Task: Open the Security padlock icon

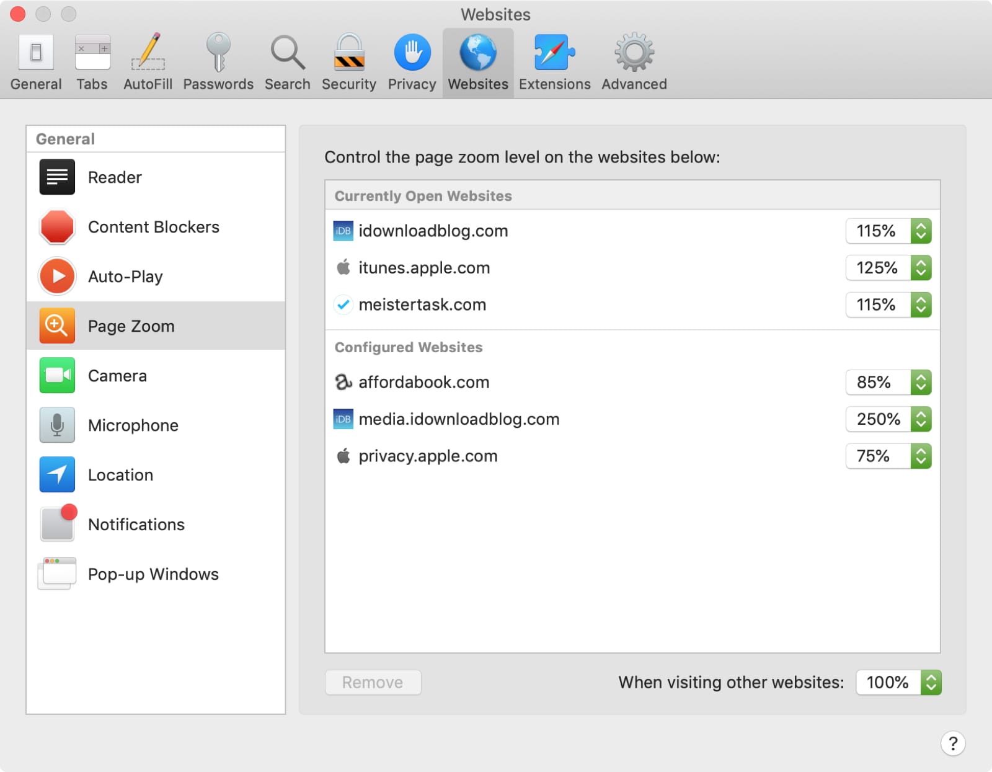Action: pos(349,52)
